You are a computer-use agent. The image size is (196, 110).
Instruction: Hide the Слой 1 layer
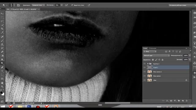point(145,68)
